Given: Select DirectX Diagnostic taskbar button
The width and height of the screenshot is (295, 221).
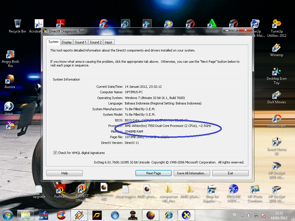Looking at the screenshot, I should [186, 215].
